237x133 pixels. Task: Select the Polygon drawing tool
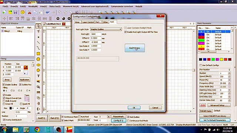click(39, 70)
